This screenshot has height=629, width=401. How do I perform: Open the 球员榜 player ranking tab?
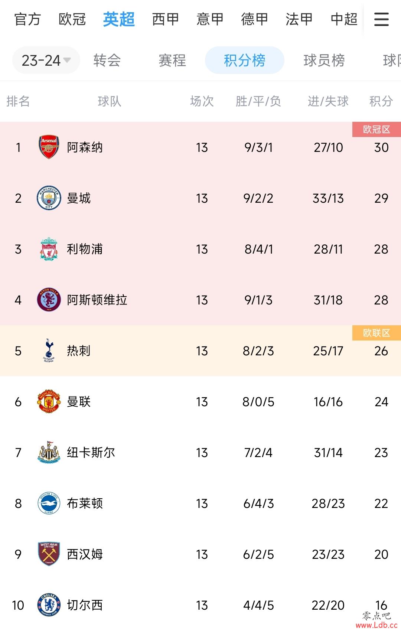tap(324, 60)
